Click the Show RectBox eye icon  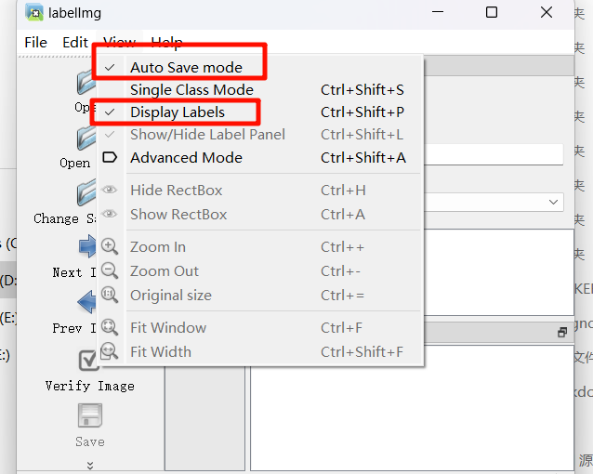point(110,214)
